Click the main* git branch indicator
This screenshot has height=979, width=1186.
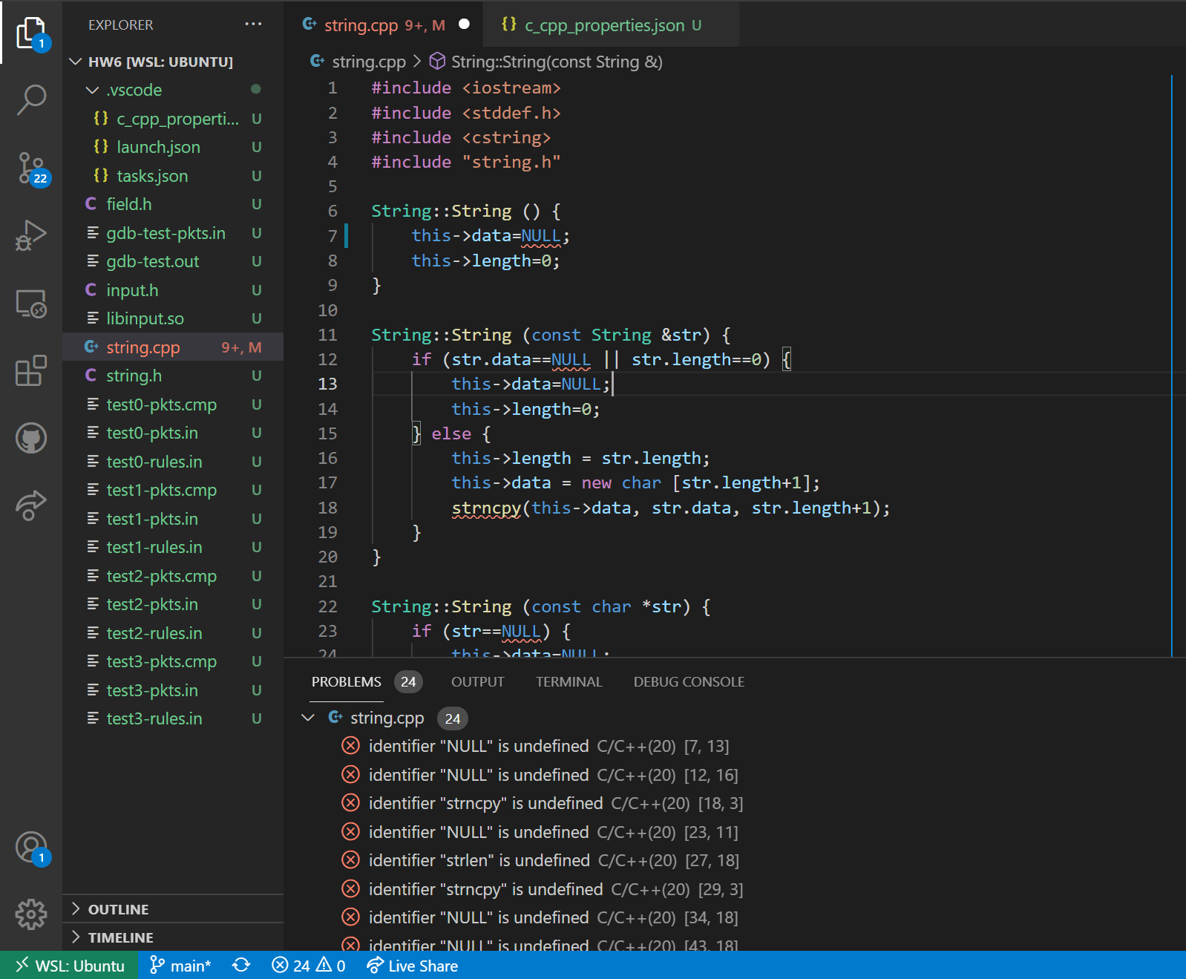(180, 966)
